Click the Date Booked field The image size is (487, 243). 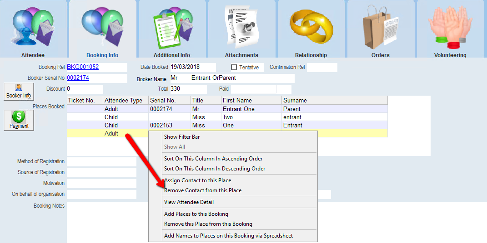pos(192,68)
